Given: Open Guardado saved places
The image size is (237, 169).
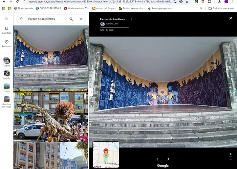Looking at the screenshot, I should 6,30.
